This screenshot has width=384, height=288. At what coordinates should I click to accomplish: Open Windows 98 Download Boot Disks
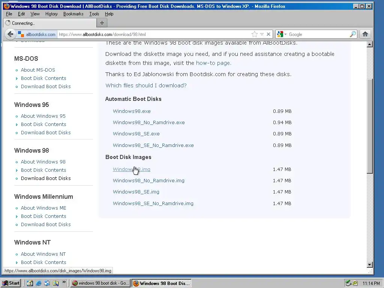pyautogui.click(x=46, y=178)
